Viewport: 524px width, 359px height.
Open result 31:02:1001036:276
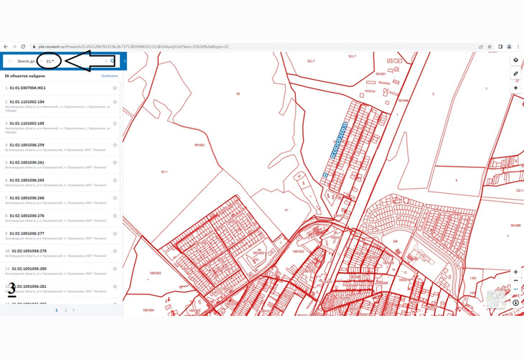(x=27, y=215)
